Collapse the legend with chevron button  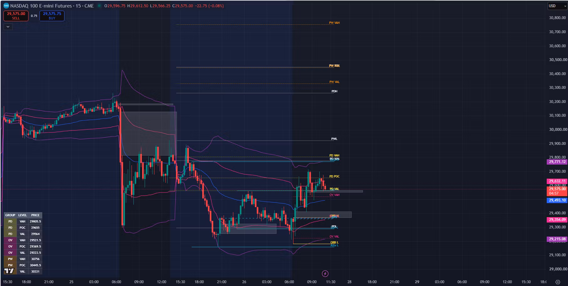point(8,27)
